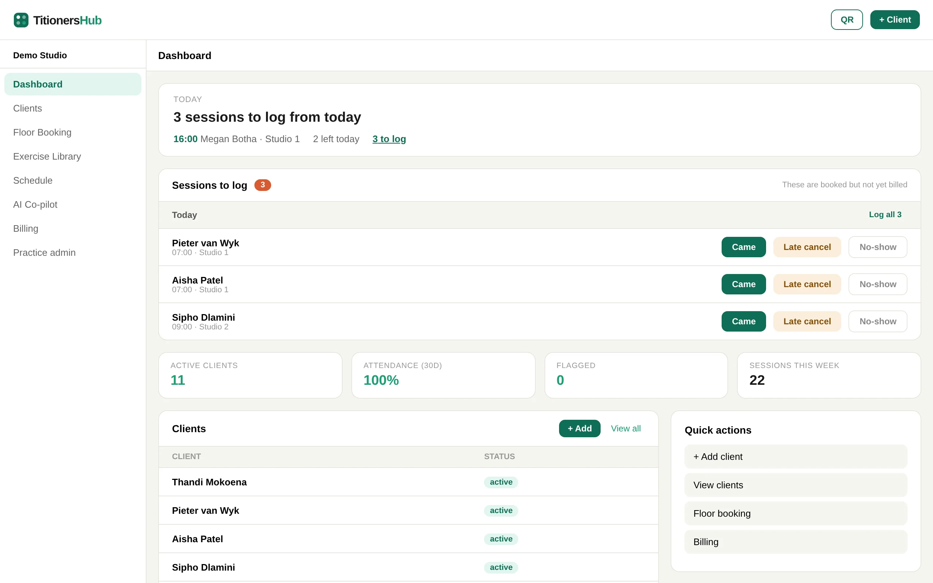The height and width of the screenshot is (583, 933).
Task: Mark Sipho Dlamini as No-show
Action: point(878,321)
